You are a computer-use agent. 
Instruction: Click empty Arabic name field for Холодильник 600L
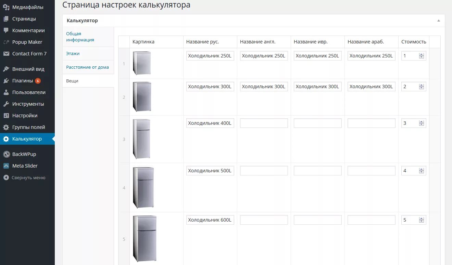[x=372, y=220]
